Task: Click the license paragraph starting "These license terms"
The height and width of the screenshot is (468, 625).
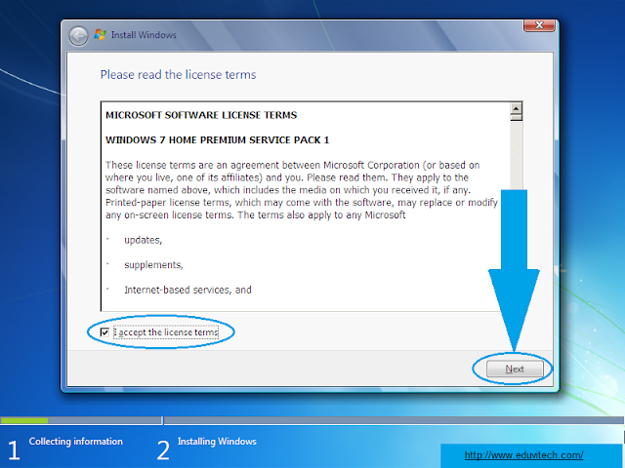Action: 302,190
